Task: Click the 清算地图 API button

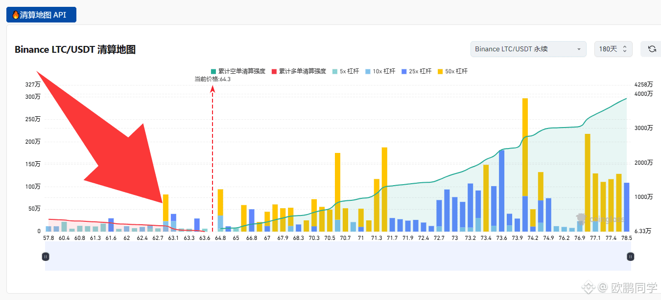Action: [41, 14]
